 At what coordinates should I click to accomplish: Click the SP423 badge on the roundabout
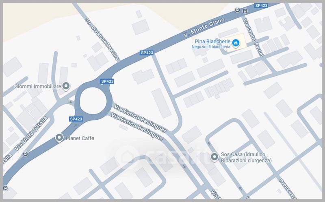[x=107, y=81]
